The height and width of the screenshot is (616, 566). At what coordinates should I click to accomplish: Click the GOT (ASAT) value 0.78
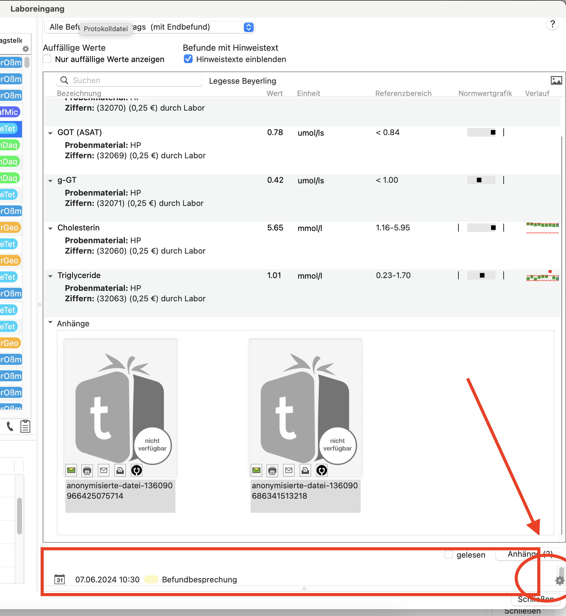coord(275,132)
